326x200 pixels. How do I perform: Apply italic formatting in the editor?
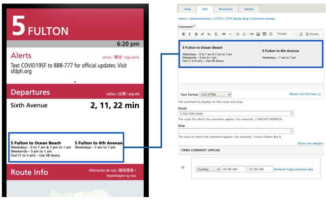coord(189,33)
